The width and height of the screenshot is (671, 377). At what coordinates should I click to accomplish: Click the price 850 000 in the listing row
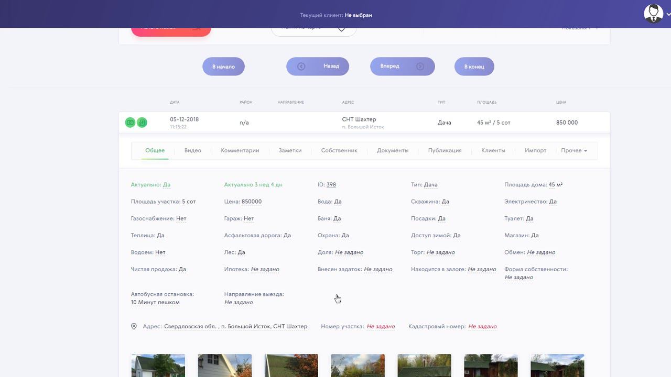tap(567, 123)
